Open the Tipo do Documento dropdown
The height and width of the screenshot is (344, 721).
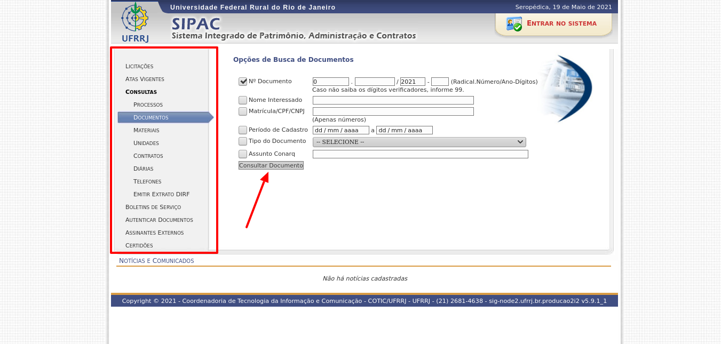(x=419, y=142)
